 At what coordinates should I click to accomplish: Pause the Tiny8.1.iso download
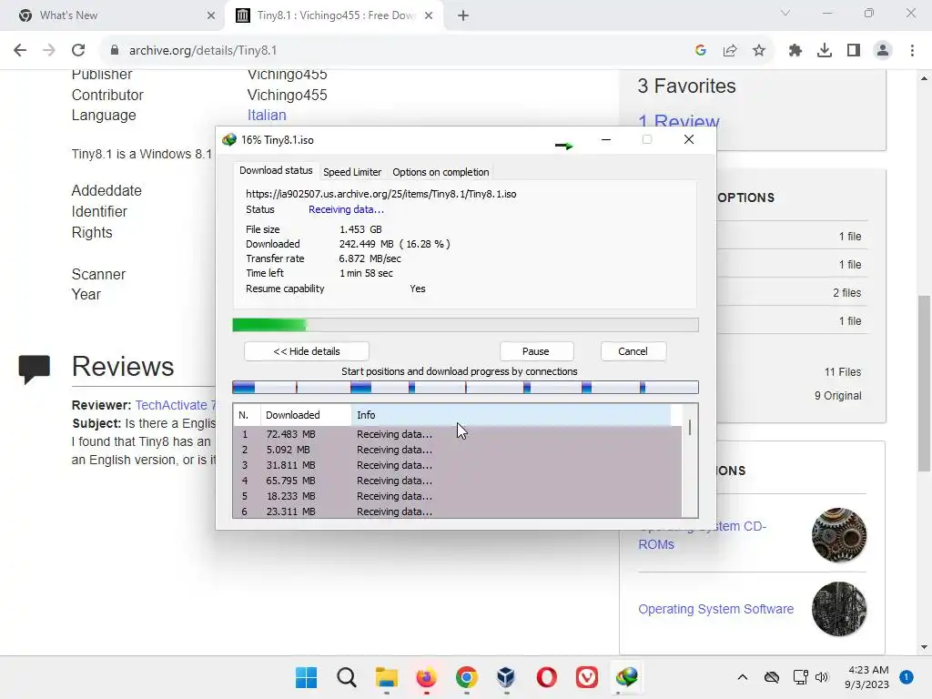click(x=536, y=351)
